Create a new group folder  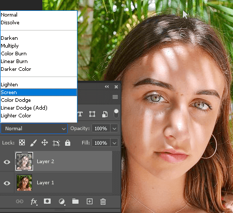75,201
